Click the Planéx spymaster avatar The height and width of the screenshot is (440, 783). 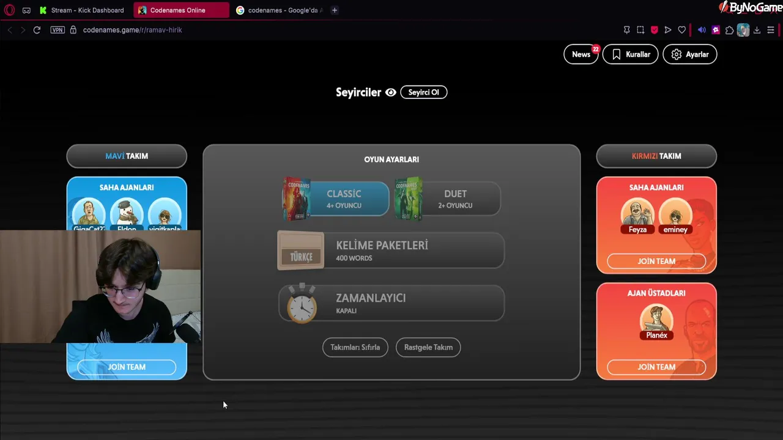656,319
